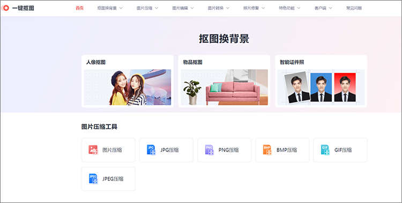The width and height of the screenshot is (402, 203).
Task: Click the red background ID photo
Action: (345, 87)
